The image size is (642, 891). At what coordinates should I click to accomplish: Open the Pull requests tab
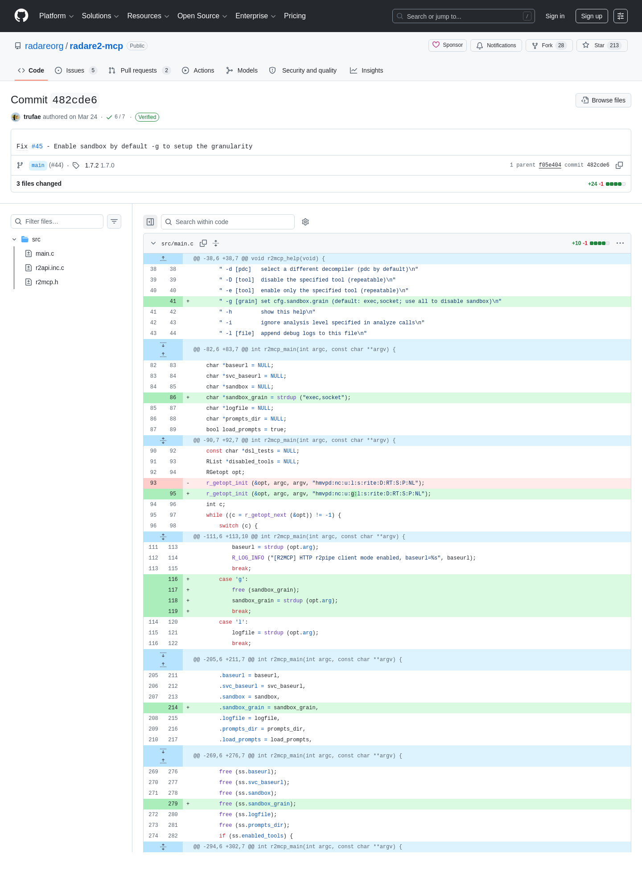139,70
